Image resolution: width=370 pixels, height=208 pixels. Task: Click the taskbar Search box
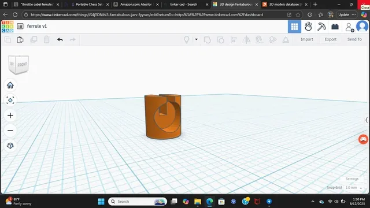(x=138, y=202)
